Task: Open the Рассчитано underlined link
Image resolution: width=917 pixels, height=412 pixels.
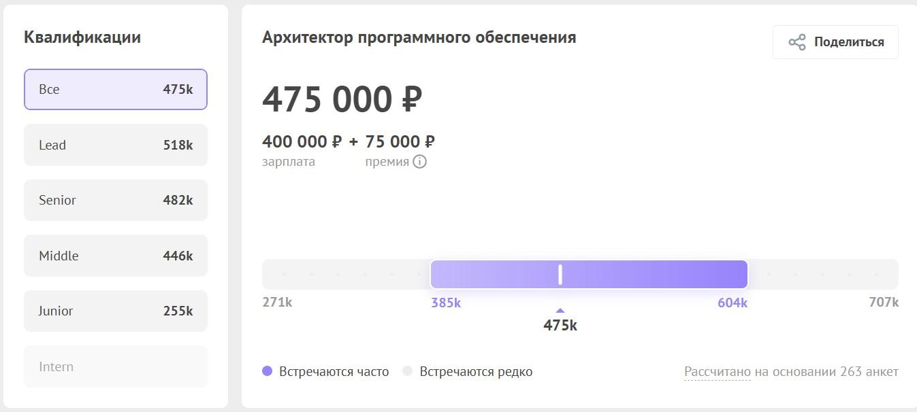Action: (x=717, y=372)
